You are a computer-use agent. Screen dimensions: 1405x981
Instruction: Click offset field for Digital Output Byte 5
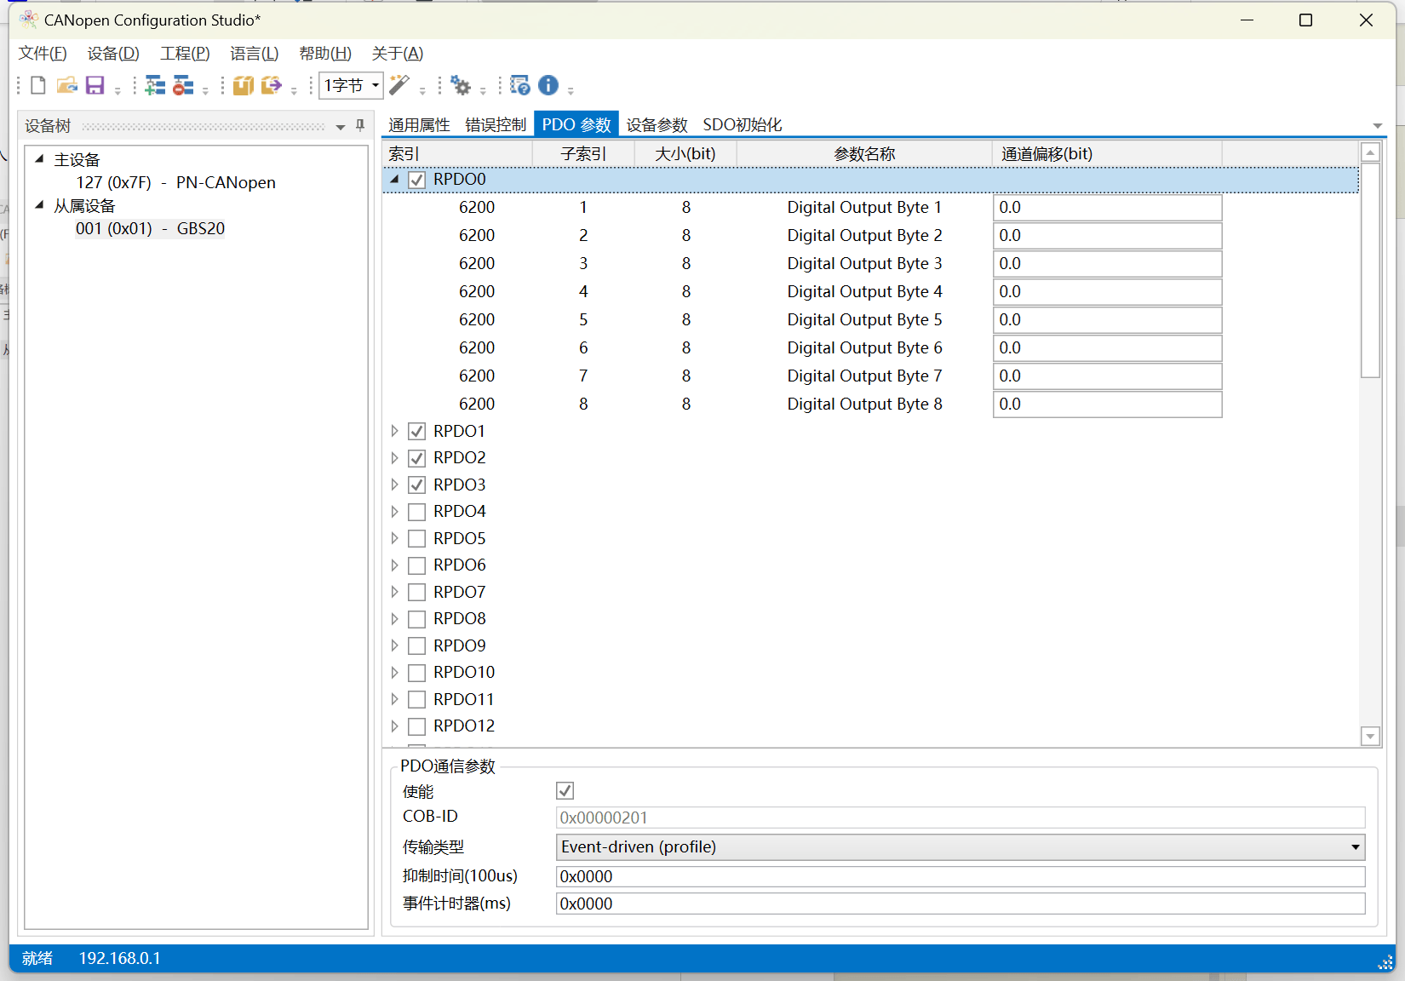tap(1107, 320)
